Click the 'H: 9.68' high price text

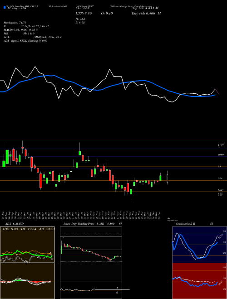(80, 19)
